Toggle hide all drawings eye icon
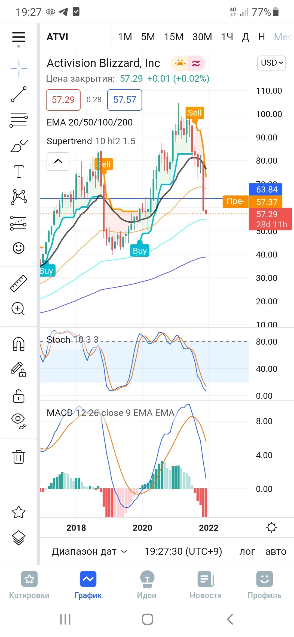The height and width of the screenshot is (637, 294). pos(19,421)
